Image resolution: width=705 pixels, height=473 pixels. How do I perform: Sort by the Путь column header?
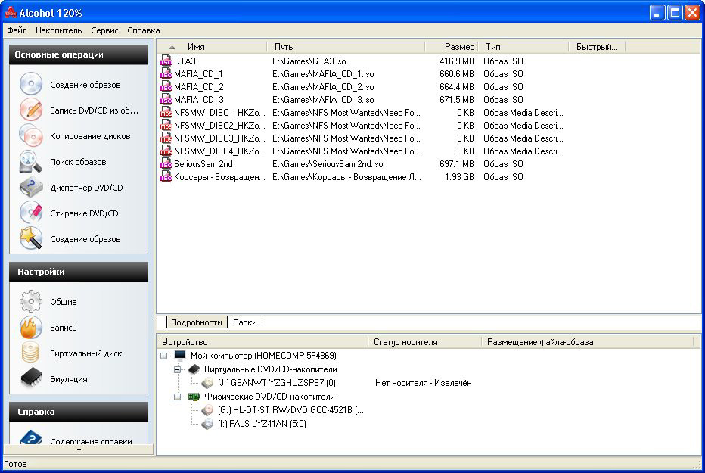(346, 47)
